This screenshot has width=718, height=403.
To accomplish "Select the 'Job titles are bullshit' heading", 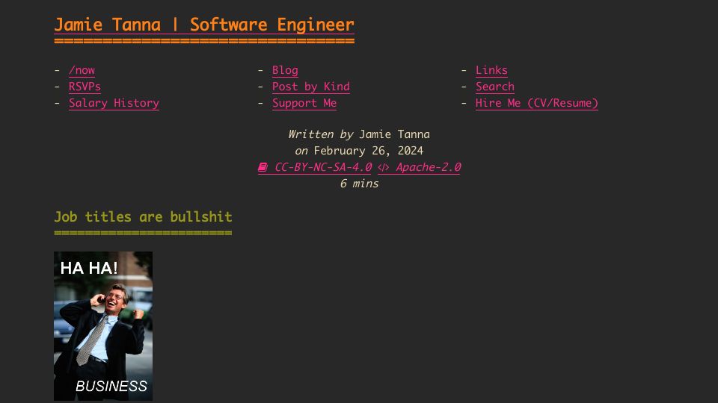I will point(143,216).
